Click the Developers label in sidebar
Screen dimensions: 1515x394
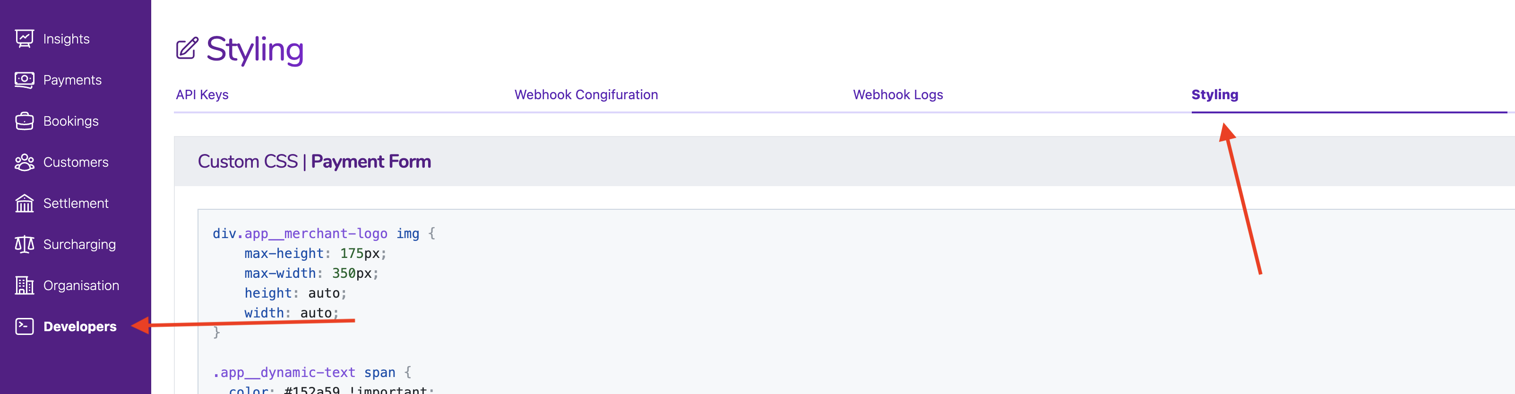pyautogui.click(x=80, y=326)
